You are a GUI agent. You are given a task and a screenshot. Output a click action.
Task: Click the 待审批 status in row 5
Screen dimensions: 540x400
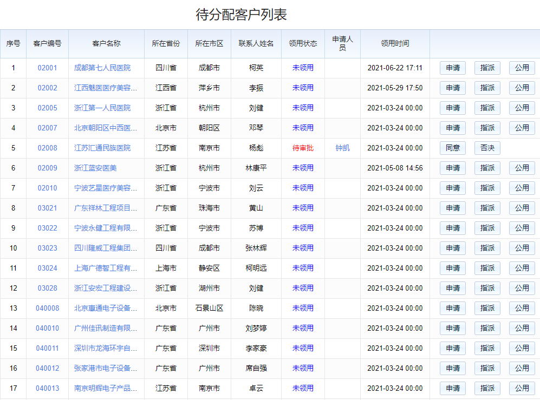303,148
